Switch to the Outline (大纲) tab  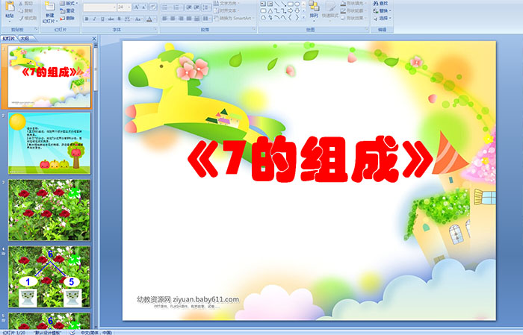tap(25, 39)
